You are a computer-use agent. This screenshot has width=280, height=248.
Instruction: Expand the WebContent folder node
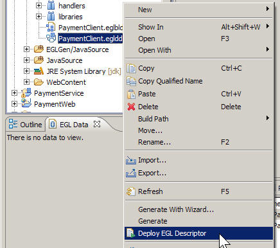[x=26, y=82]
